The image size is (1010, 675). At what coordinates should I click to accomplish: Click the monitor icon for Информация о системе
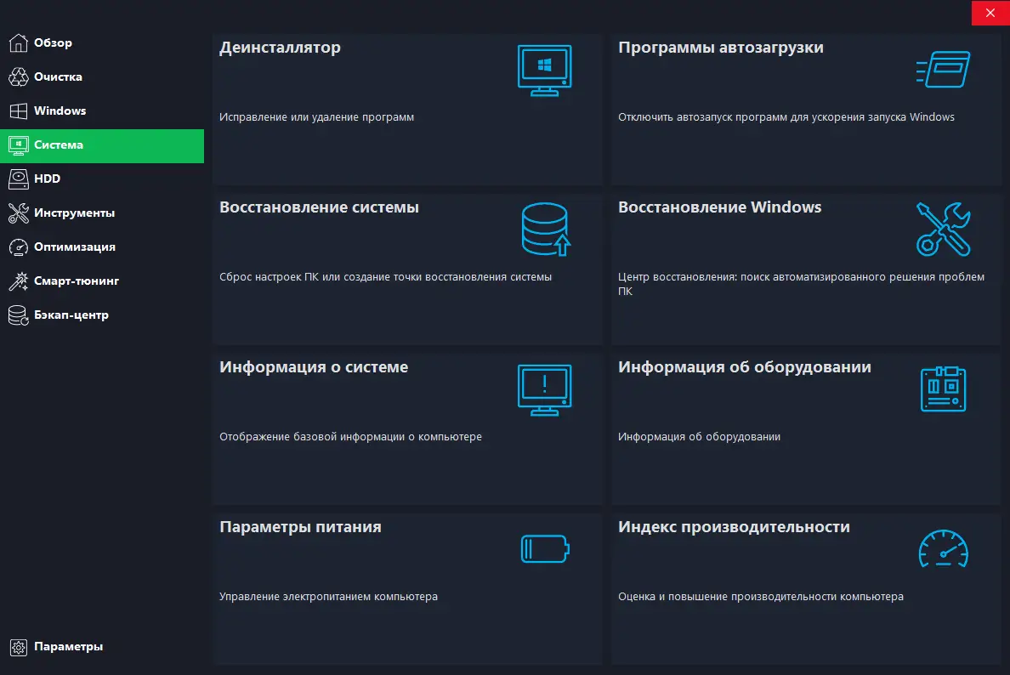tap(544, 389)
